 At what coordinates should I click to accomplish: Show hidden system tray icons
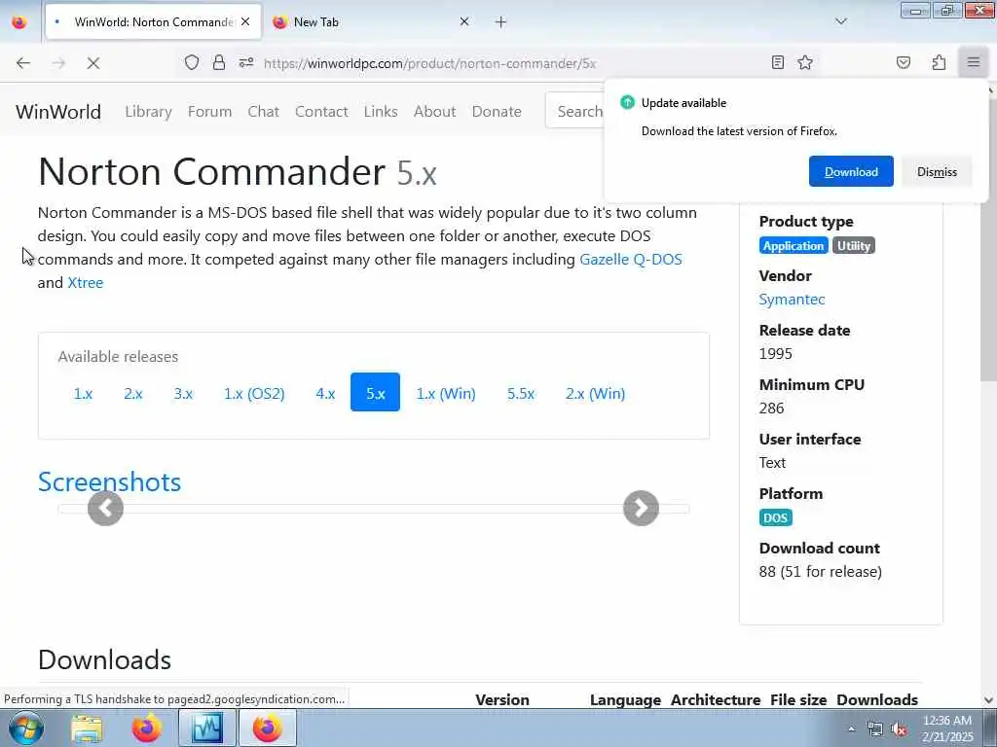[x=851, y=729]
